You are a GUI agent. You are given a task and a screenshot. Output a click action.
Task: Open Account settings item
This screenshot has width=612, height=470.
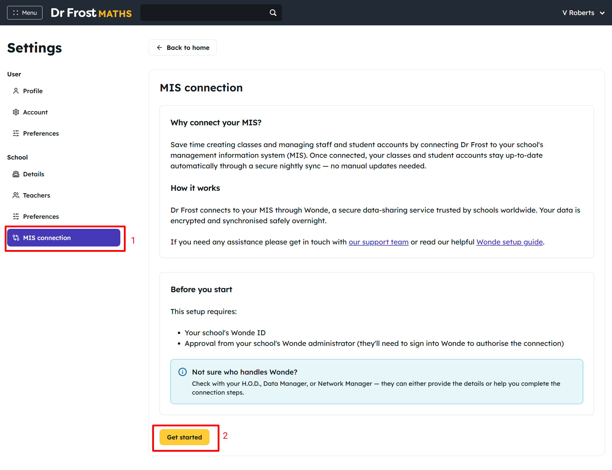click(35, 112)
